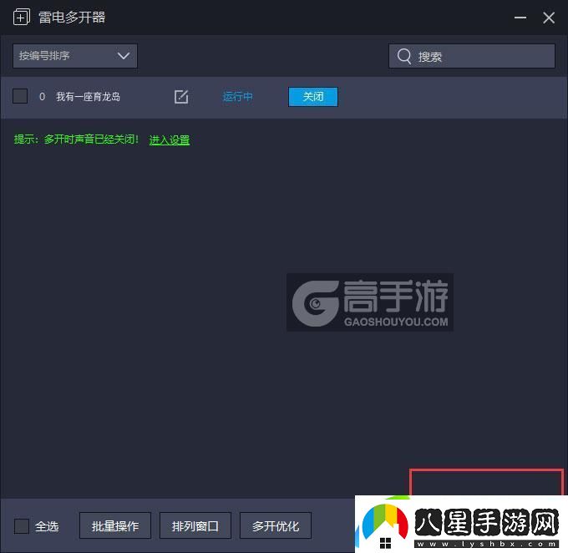This screenshot has width=568, height=553.
Task: Click the 排列窗口 button
Action: pyautogui.click(x=195, y=525)
